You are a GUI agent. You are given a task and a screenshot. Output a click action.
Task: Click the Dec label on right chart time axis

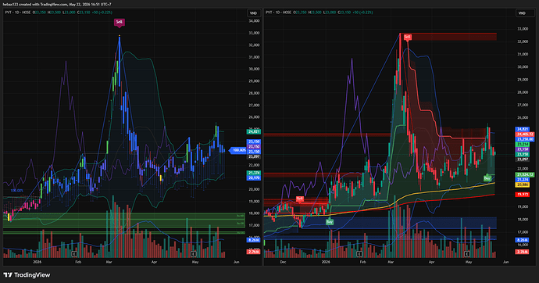coord(283,262)
